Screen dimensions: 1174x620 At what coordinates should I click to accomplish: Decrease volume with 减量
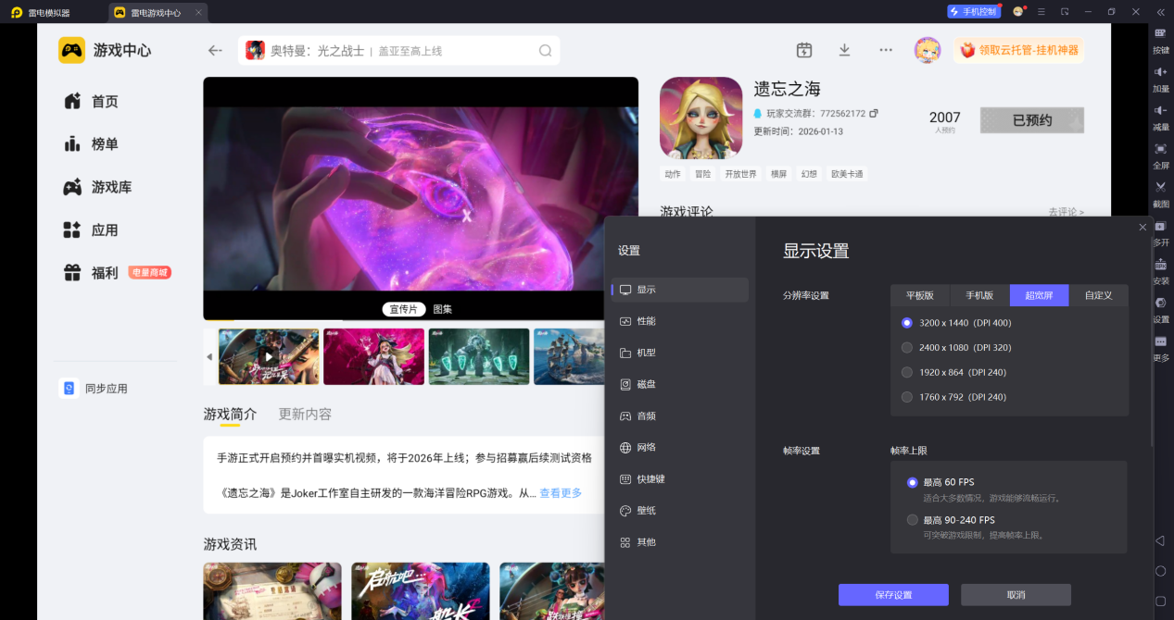coord(1160,118)
